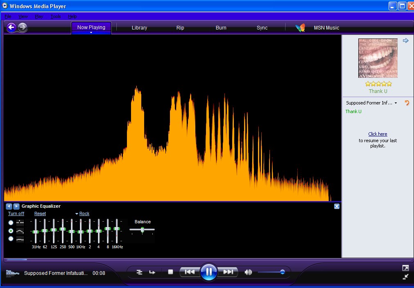Image resolution: width=414 pixels, height=288 pixels.
Task: Expand the Now Playing tab options arrow
Action: [91, 33]
